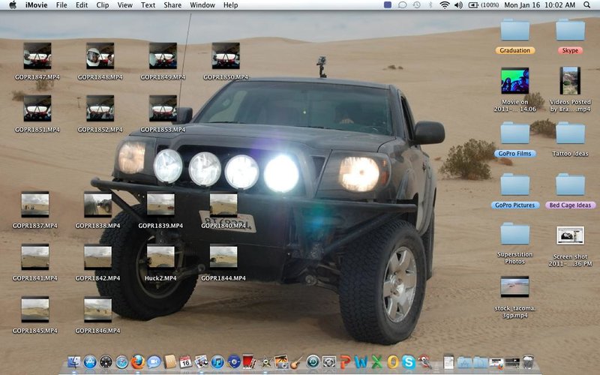This screenshot has width=600, height=375.
Task: Launch PowerPoint from the dock
Action: (x=345, y=361)
